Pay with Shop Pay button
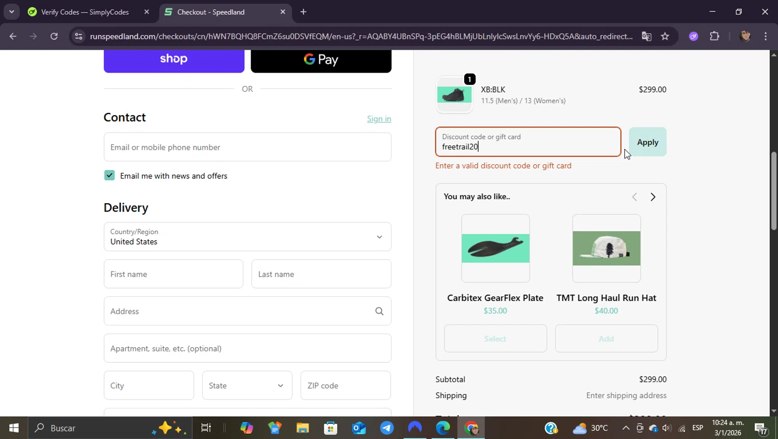Screen dimensions: 778x439 tap(174, 60)
